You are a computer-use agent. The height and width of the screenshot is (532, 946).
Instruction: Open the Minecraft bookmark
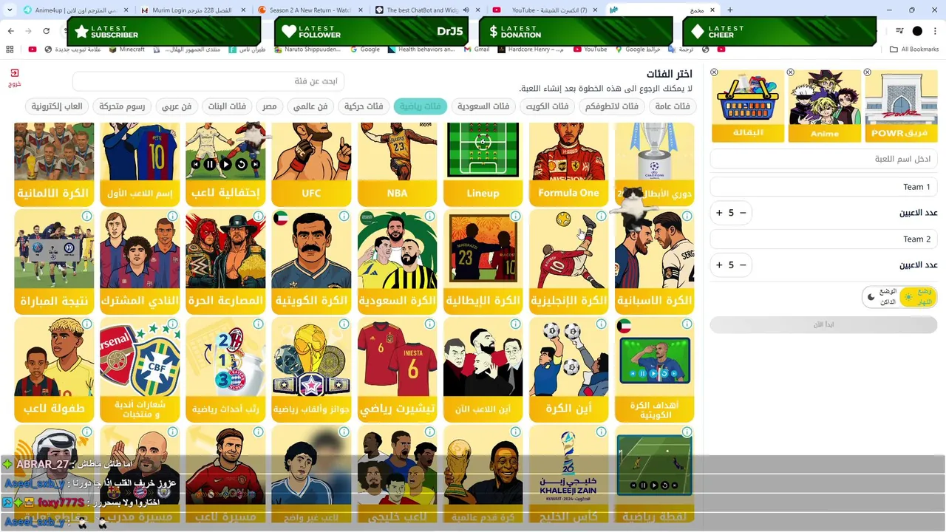point(127,50)
